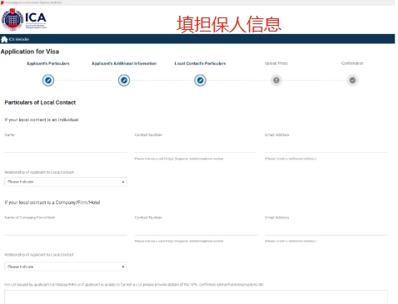Select the Applicant's Particulars step circle
This screenshot has width=398, height=304.
coord(48,81)
